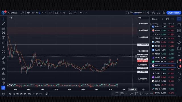Open the USD currency dropdown

tap(143, 18)
